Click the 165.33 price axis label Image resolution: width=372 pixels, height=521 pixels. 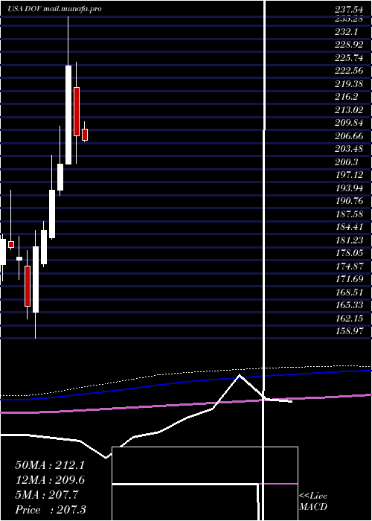click(349, 305)
